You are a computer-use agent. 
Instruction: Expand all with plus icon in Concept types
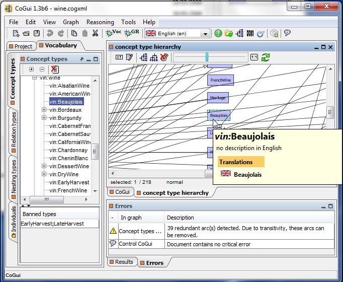(31, 69)
